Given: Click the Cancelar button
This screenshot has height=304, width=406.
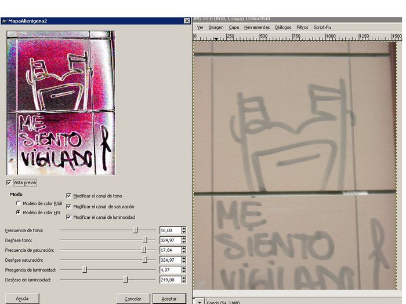Looking at the screenshot, I should (x=133, y=299).
